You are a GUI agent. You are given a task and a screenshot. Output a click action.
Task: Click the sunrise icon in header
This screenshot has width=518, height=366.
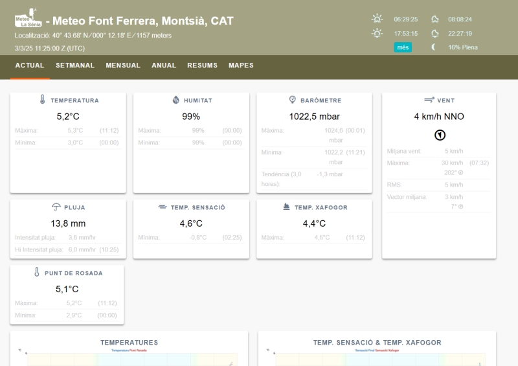point(376,19)
